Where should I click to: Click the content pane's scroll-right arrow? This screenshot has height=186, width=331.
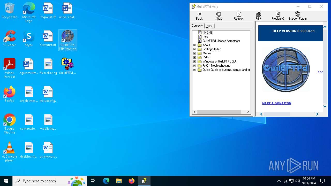pyautogui.click(x=317, y=114)
